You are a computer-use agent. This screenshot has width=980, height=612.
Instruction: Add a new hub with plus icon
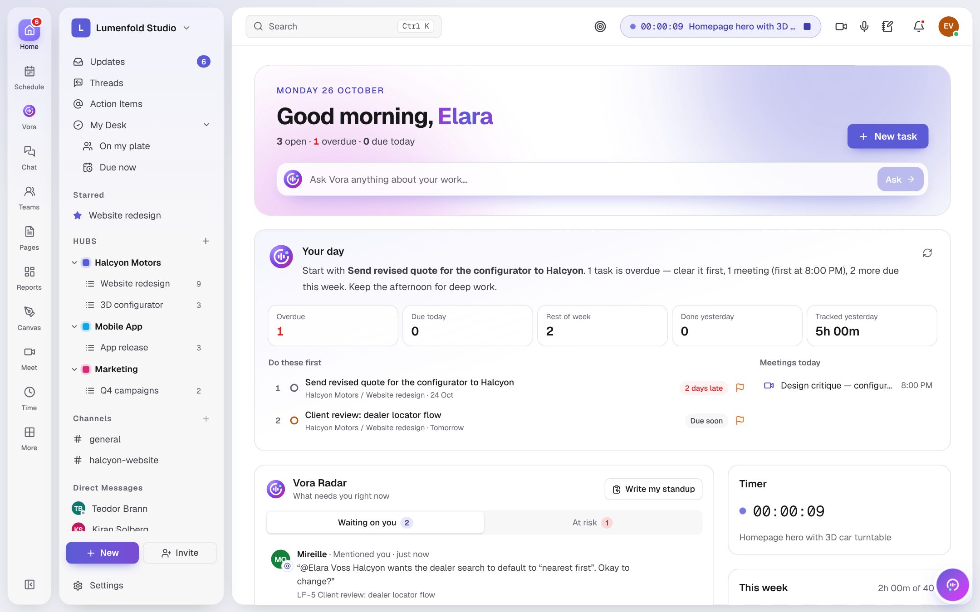point(206,241)
